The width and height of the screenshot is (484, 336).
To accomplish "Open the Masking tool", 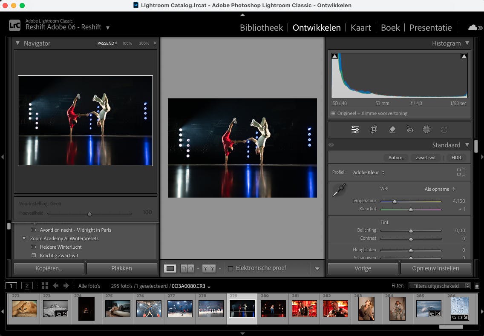I will [x=427, y=129].
